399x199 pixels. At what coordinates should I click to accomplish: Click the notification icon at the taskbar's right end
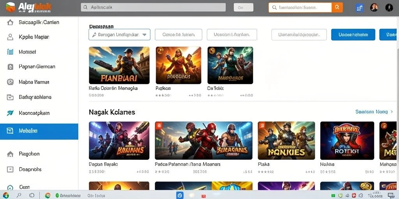391,195
